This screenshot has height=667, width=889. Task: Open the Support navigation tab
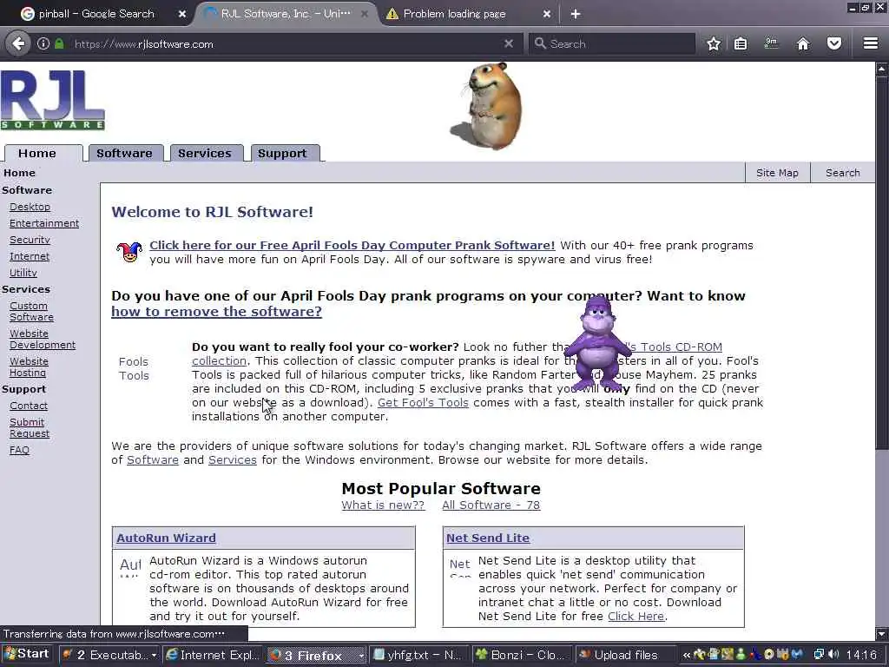(x=282, y=153)
